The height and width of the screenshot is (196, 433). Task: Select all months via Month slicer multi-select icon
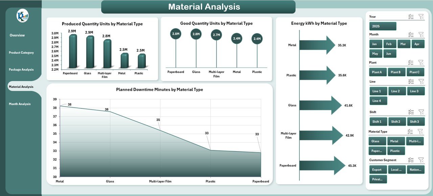coord(411,34)
